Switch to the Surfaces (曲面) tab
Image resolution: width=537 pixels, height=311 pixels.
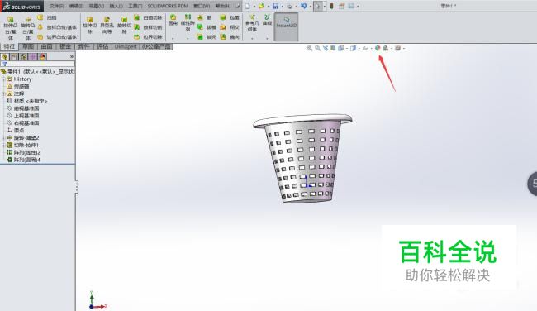[x=46, y=46]
